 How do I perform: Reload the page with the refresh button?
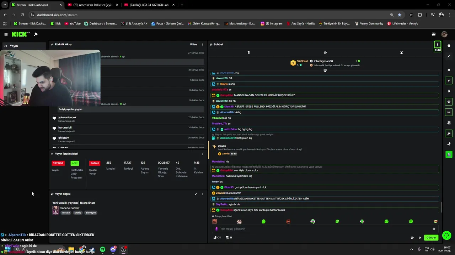pos(22,15)
